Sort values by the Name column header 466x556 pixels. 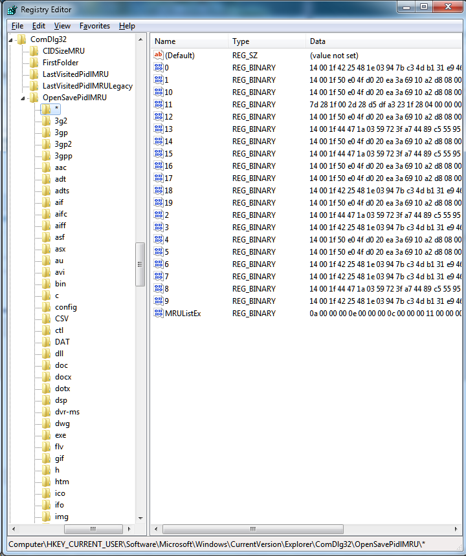pyautogui.click(x=190, y=41)
